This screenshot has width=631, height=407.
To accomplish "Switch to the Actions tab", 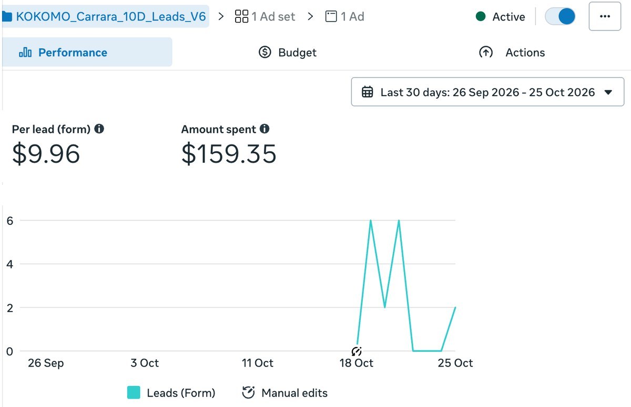I will pyautogui.click(x=512, y=53).
